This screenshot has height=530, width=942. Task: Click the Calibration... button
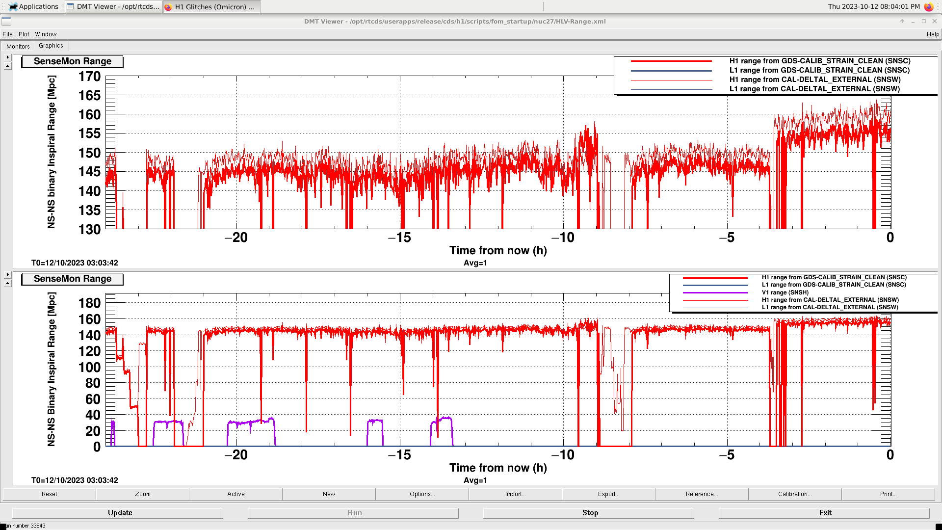[794, 494]
